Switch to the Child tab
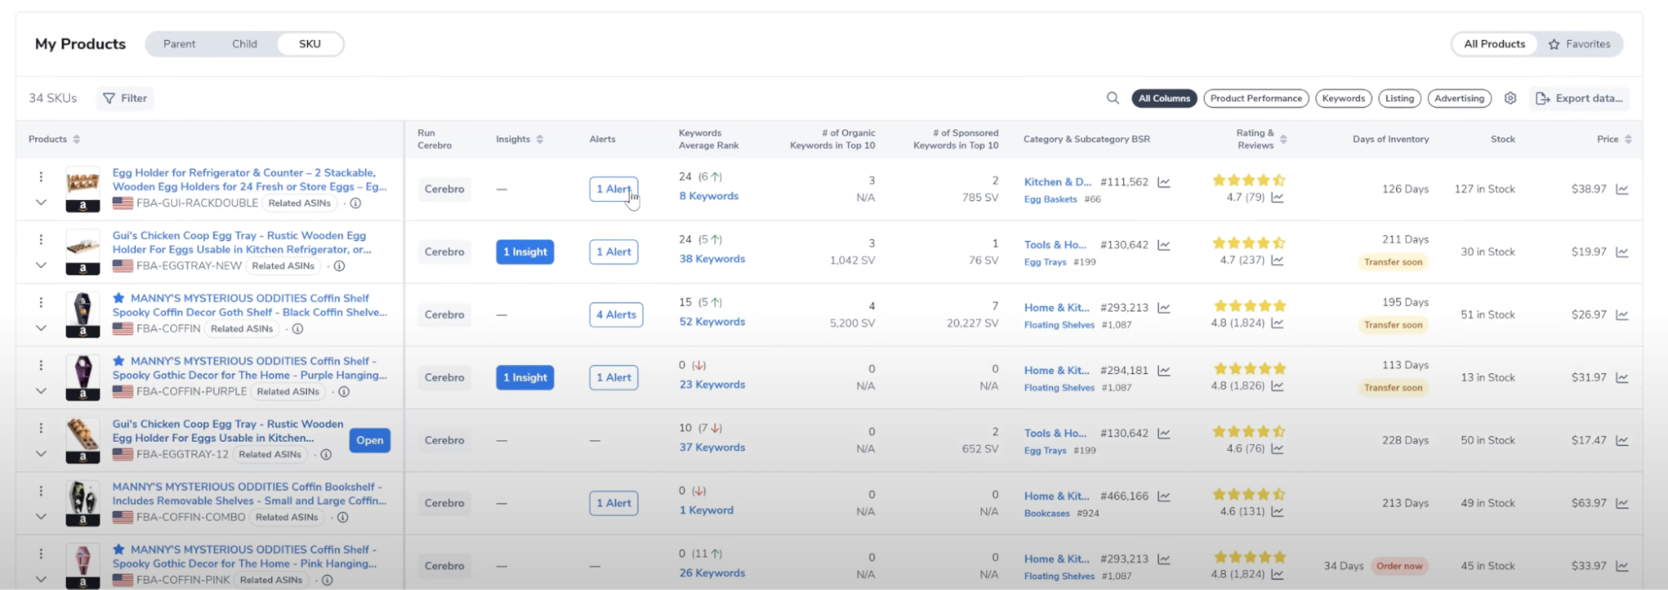Image resolution: width=1668 pixels, height=590 pixels. pyautogui.click(x=244, y=44)
